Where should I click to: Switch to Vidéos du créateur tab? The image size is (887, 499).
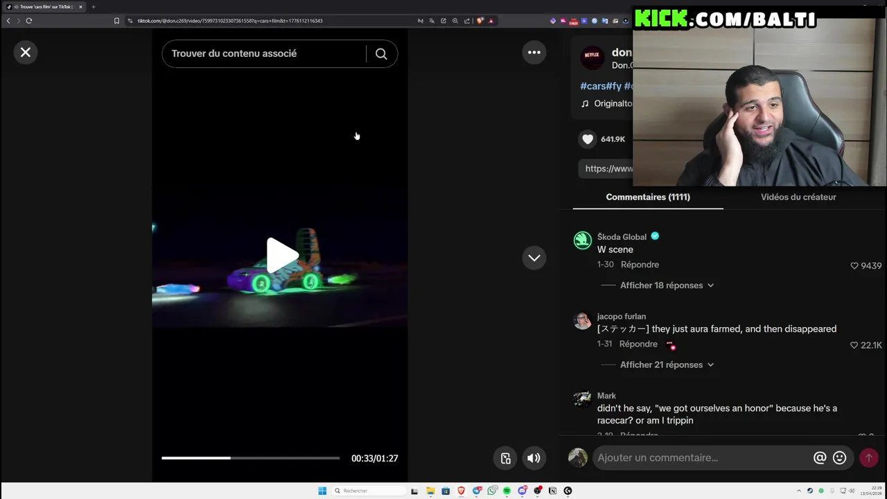coord(798,197)
